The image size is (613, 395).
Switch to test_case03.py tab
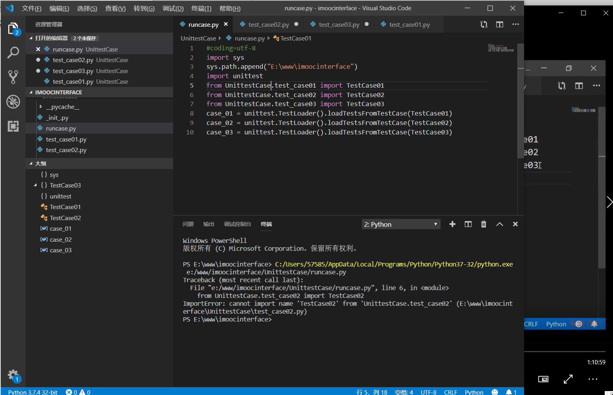point(339,24)
